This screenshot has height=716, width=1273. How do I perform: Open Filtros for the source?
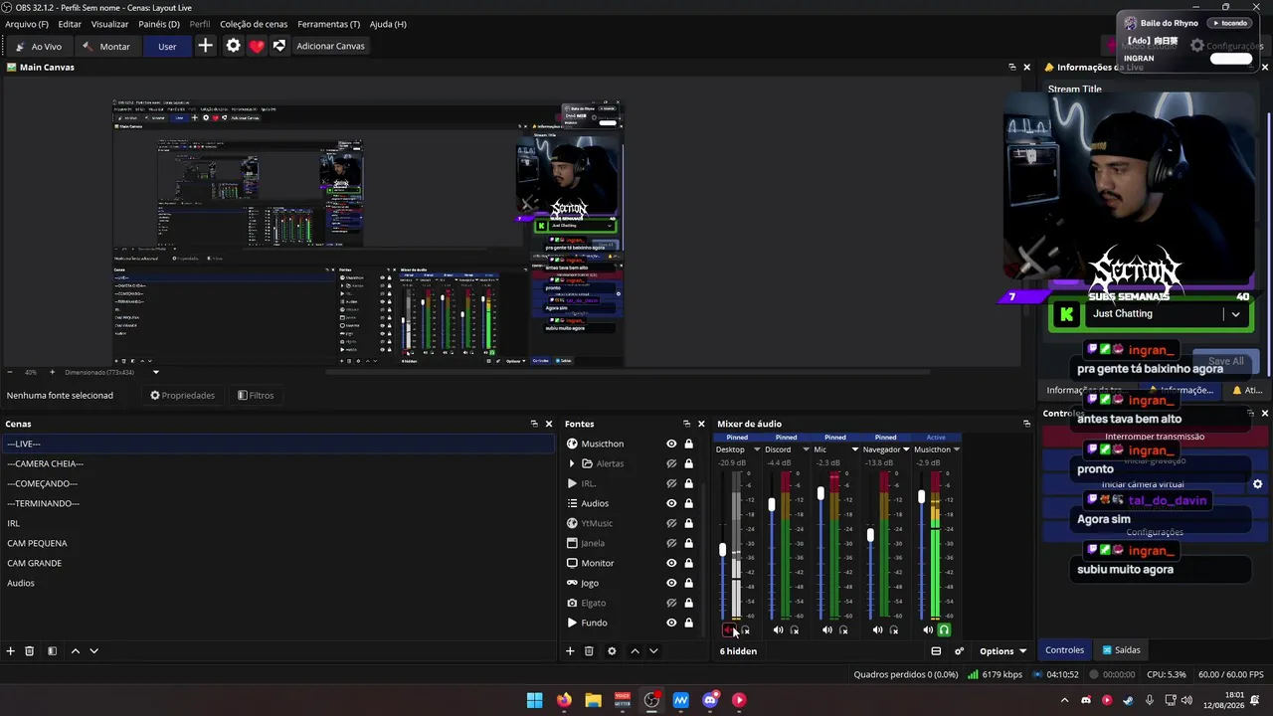(x=256, y=396)
